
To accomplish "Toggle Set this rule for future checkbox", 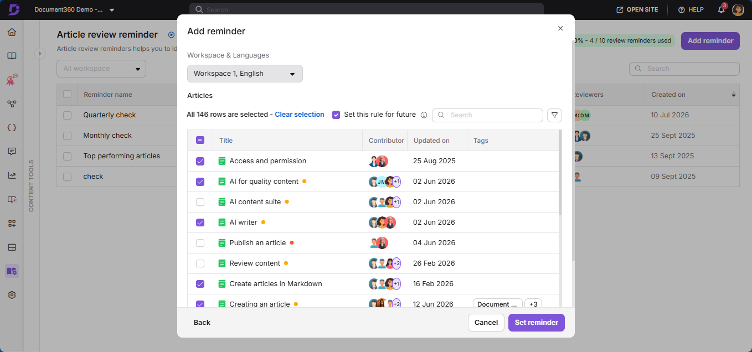I will (x=336, y=115).
